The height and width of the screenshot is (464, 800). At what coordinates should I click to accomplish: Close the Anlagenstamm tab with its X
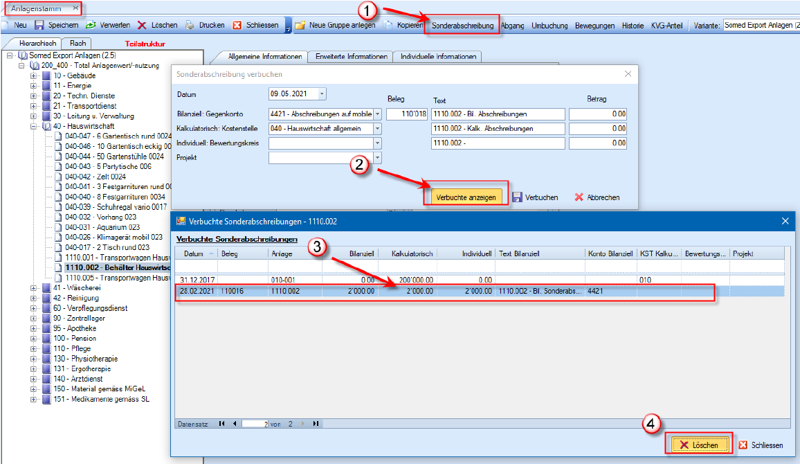pos(75,8)
